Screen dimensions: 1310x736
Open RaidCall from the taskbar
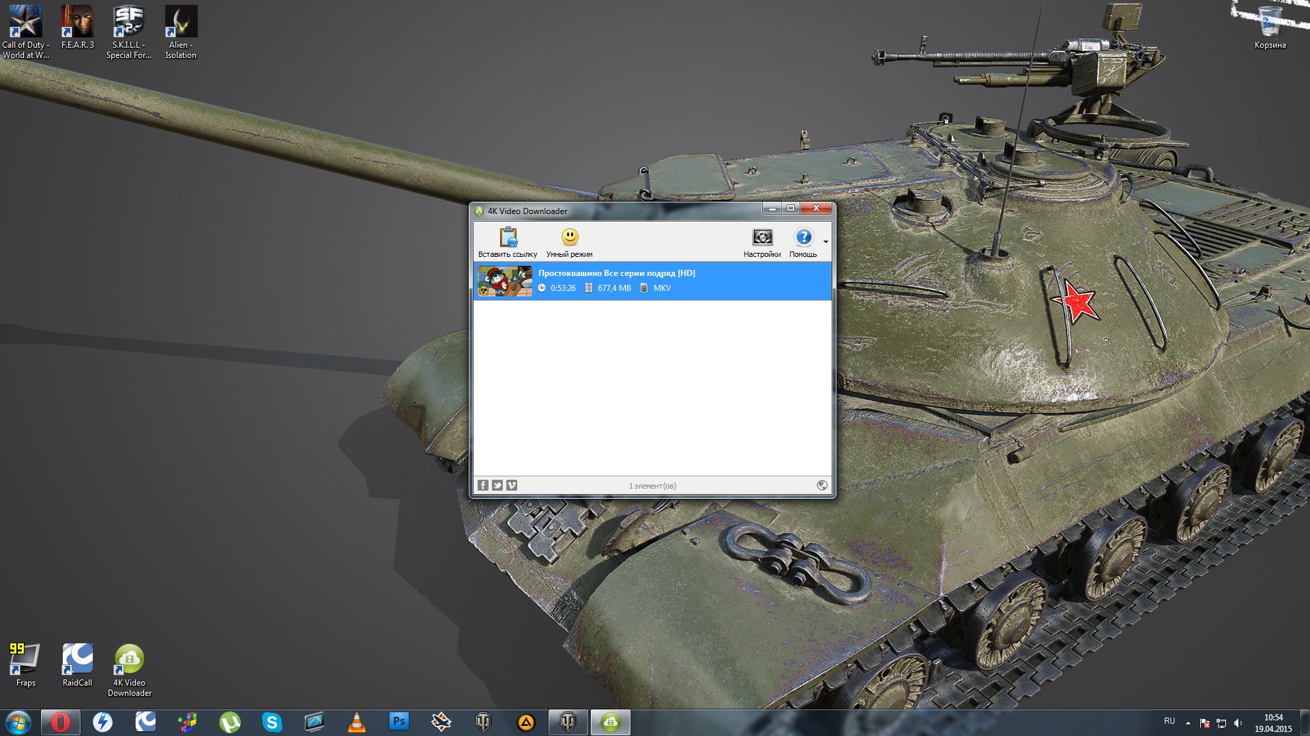pyautogui.click(x=145, y=722)
